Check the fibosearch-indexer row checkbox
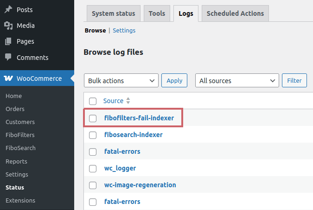 [93, 135]
